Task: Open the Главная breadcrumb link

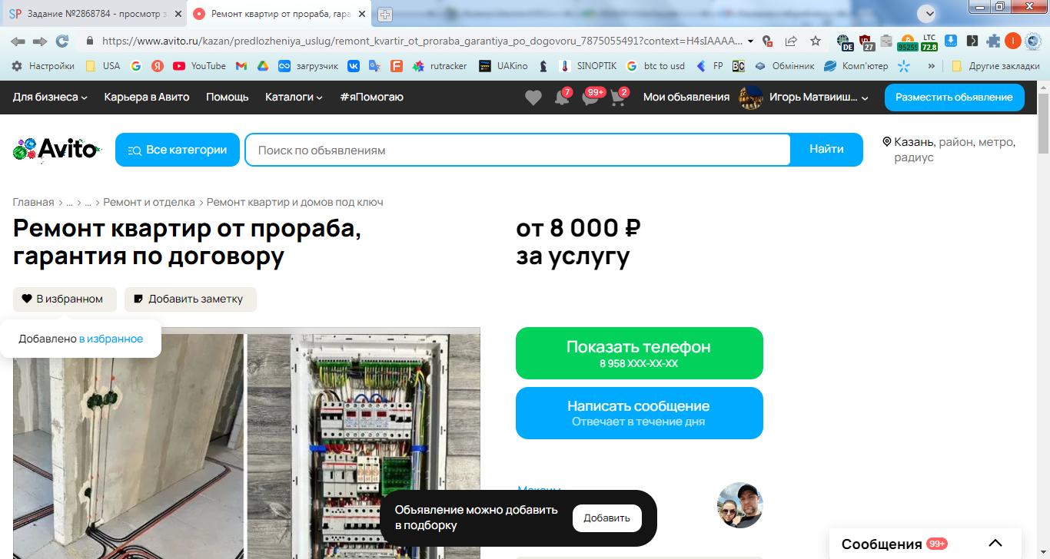Action: pos(33,202)
